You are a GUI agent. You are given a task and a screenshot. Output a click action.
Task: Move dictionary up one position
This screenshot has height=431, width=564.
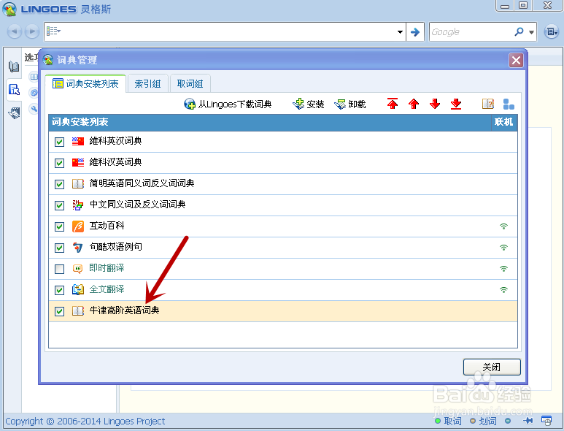click(414, 104)
